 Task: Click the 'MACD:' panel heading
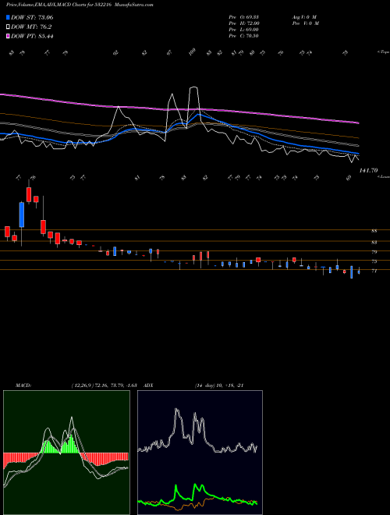coord(23,385)
